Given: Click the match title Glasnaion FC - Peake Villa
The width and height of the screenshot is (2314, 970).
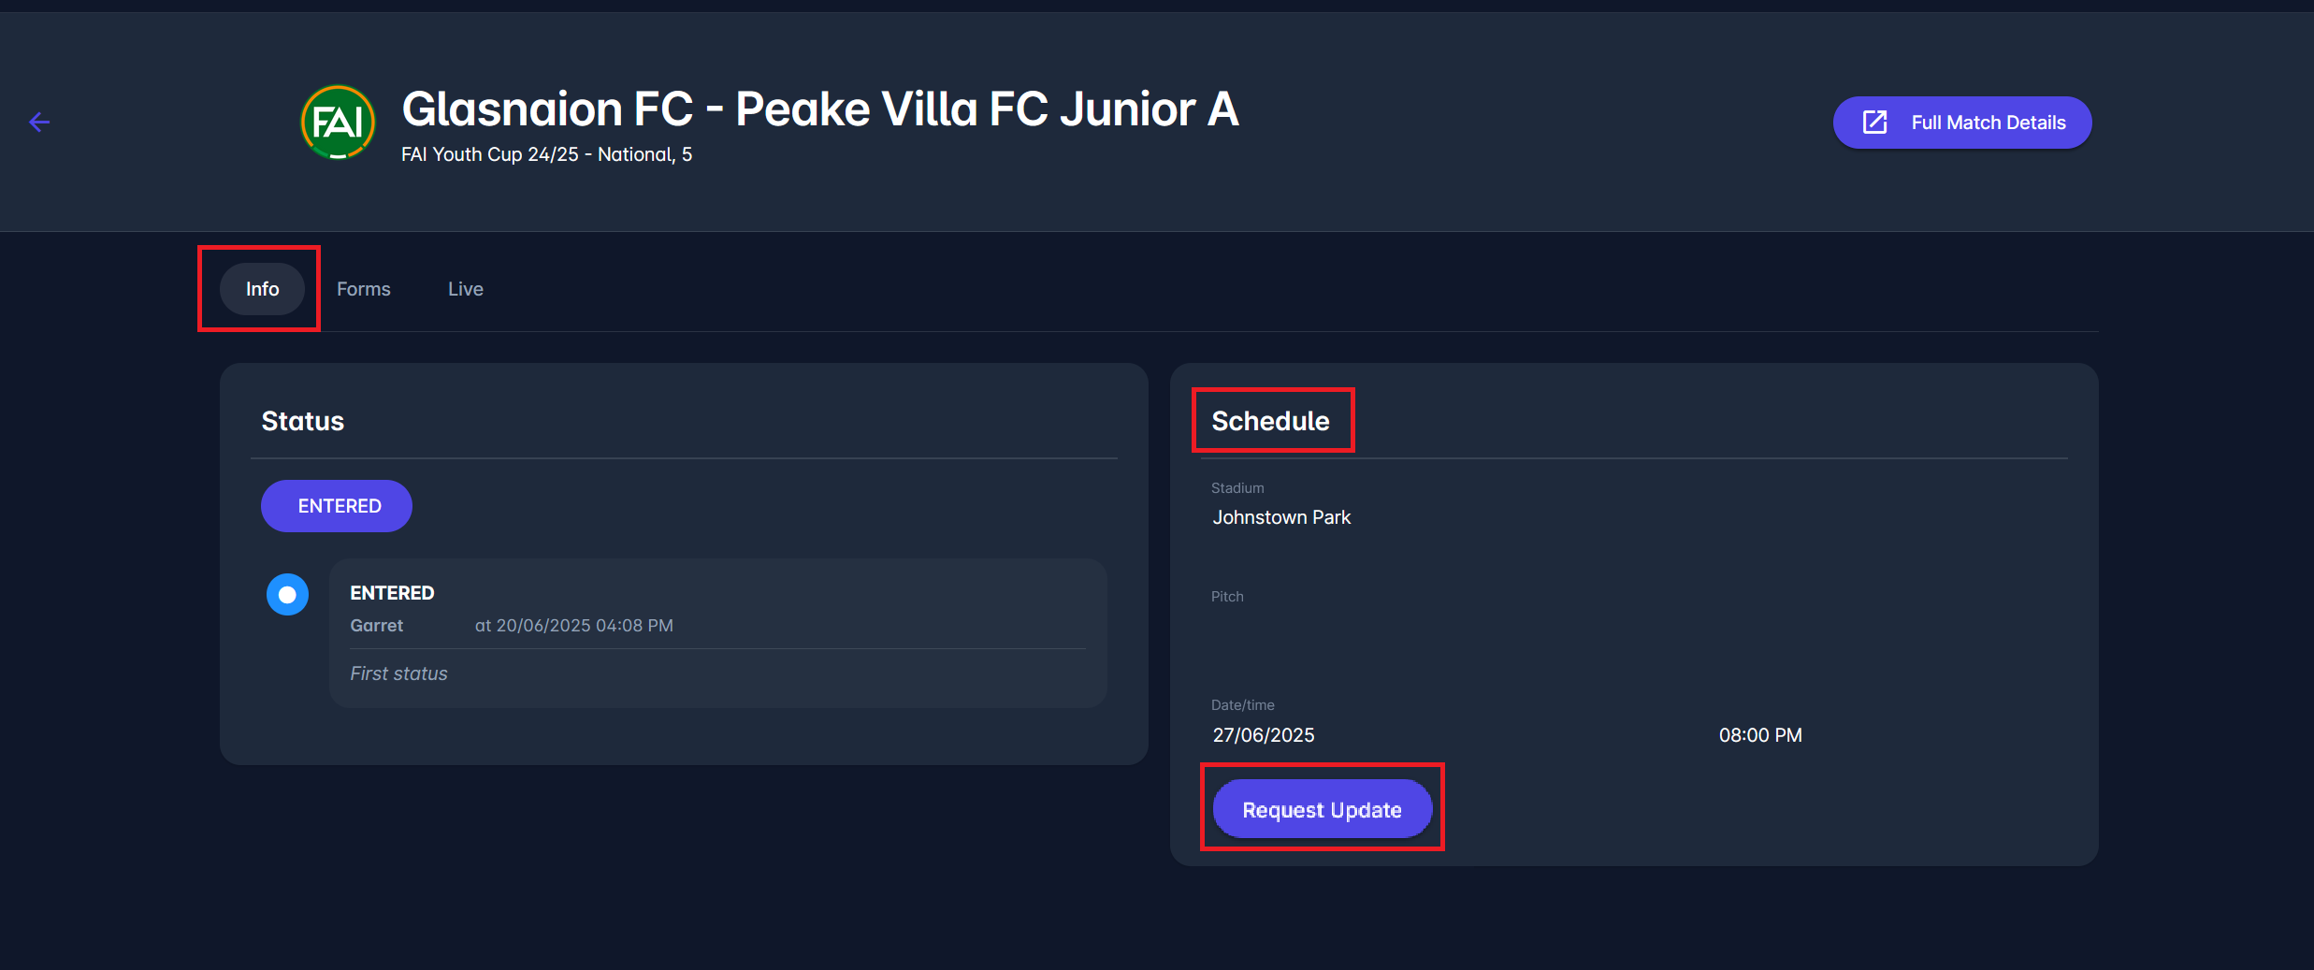Looking at the screenshot, I should coord(819,109).
